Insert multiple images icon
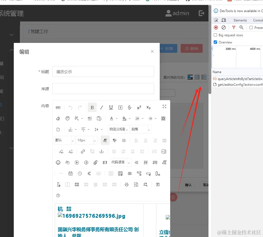263x237 pixels. coord(164,151)
